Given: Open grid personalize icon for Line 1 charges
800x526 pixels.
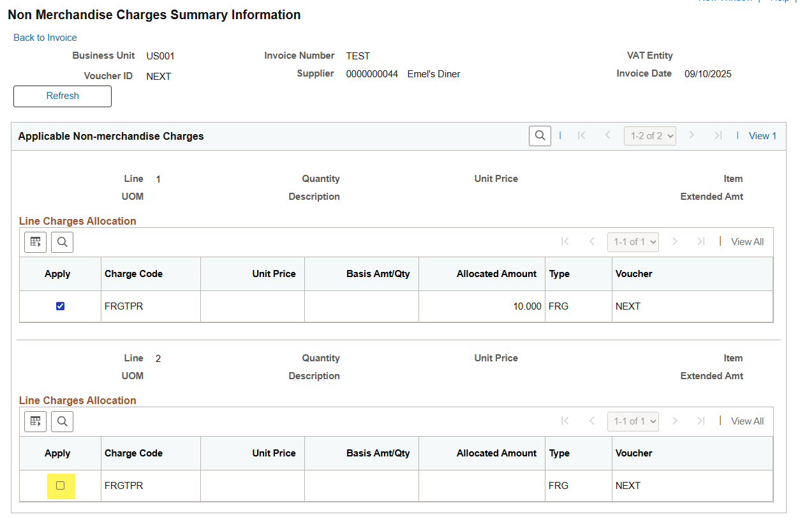Looking at the screenshot, I should click(36, 242).
